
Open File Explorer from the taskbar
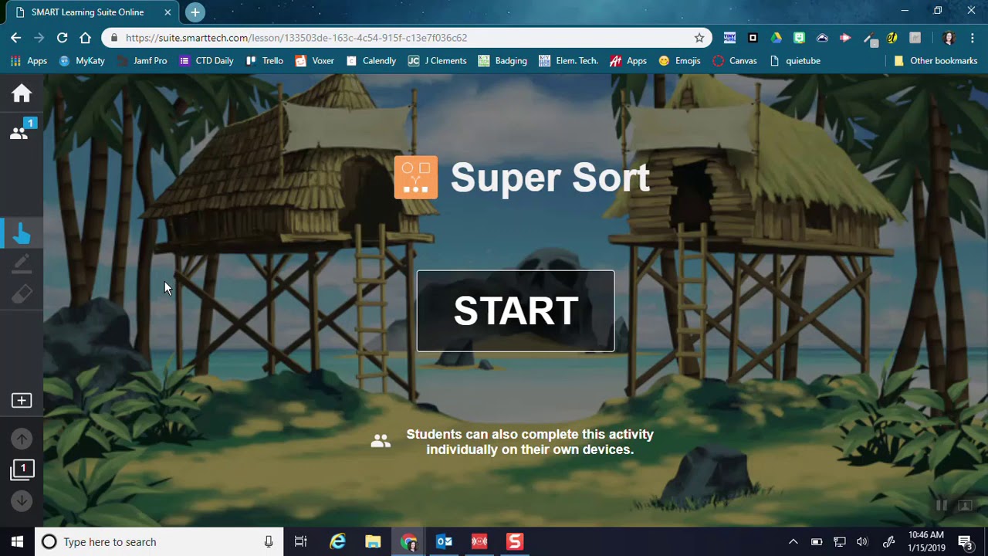(373, 541)
